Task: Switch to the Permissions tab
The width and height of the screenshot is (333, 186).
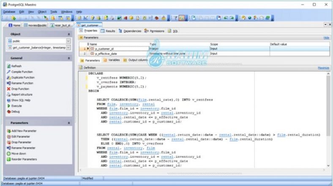Action: point(154,31)
